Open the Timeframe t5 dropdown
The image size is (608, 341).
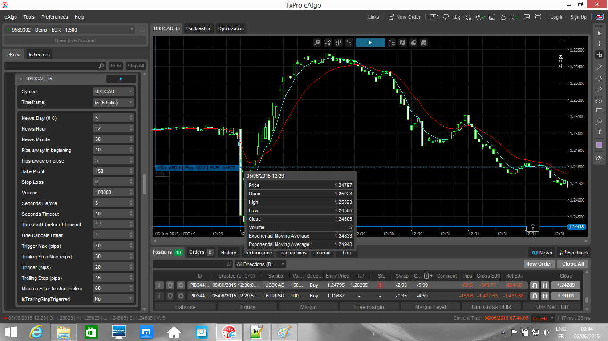click(x=113, y=102)
